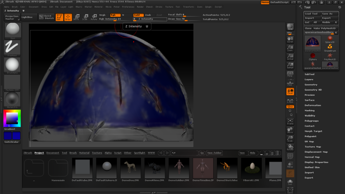Expand the Layers section
The image size is (345, 194).
pos(309,79)
